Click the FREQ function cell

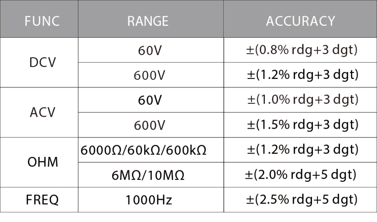(43, 200)
